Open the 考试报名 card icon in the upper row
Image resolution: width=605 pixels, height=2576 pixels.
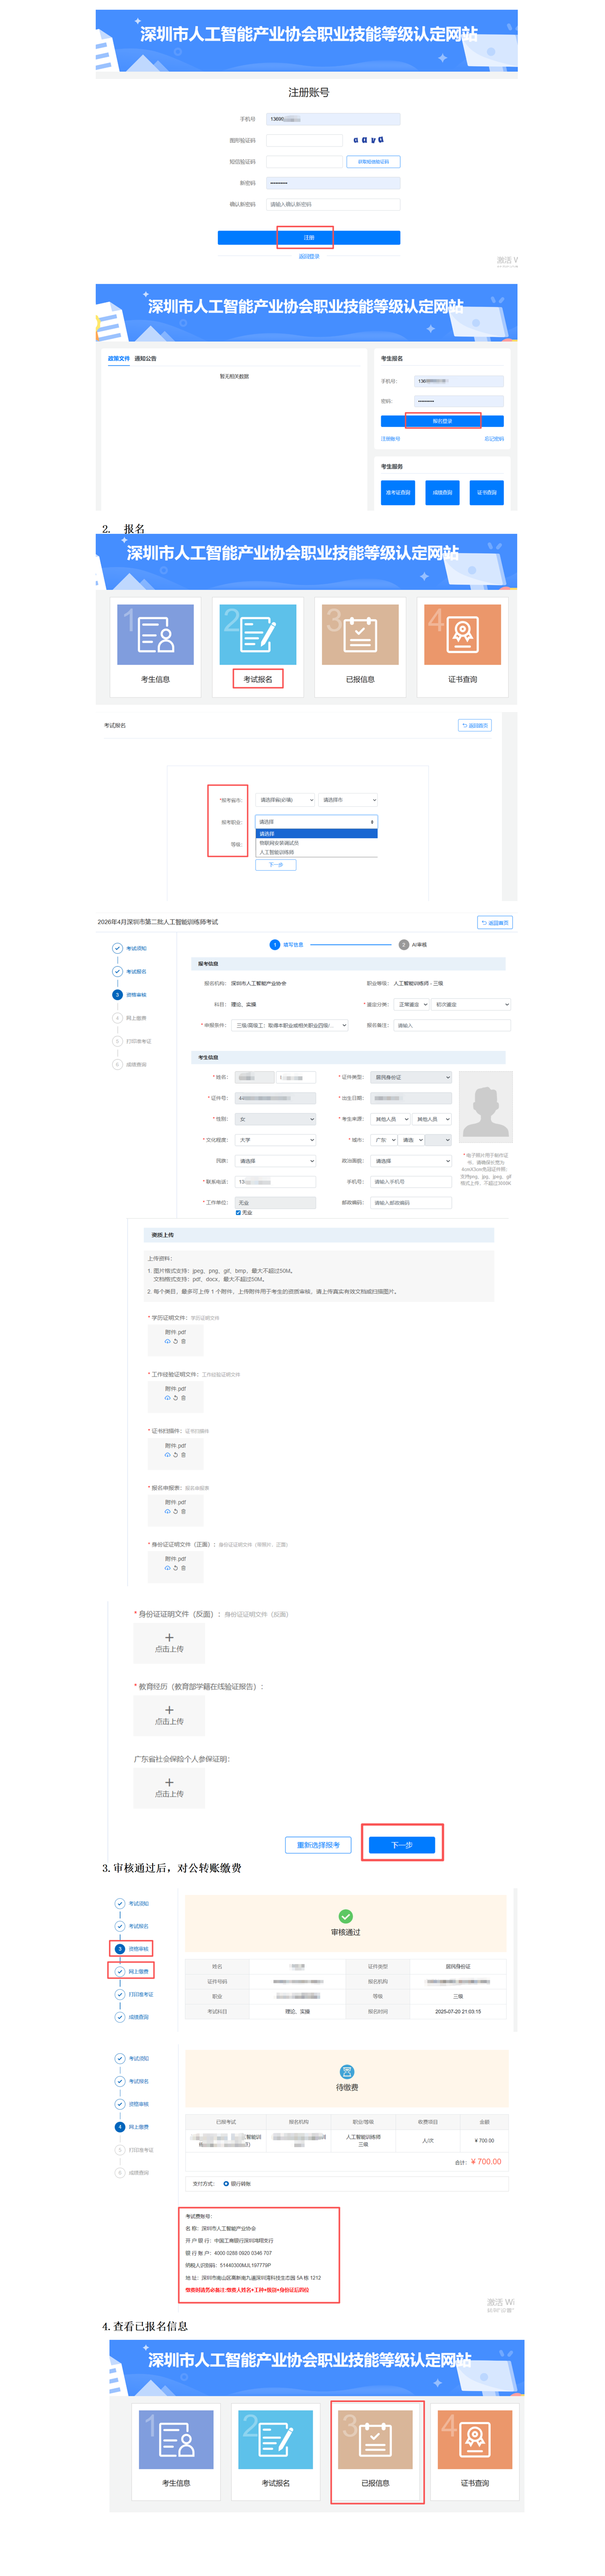click(x=258, y=634)
